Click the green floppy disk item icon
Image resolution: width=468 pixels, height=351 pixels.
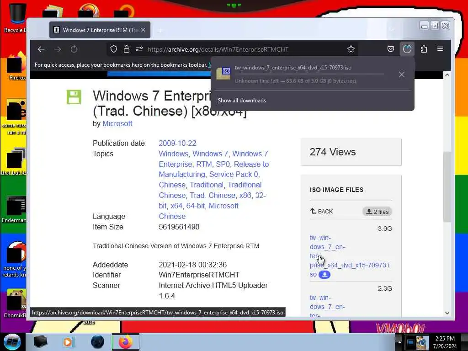pos(74,97)
